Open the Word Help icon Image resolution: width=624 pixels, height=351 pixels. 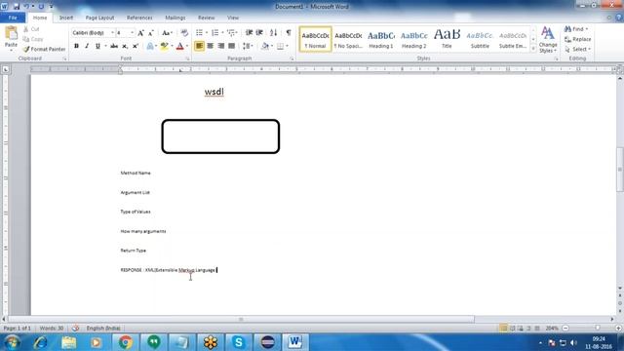point(619,18)
